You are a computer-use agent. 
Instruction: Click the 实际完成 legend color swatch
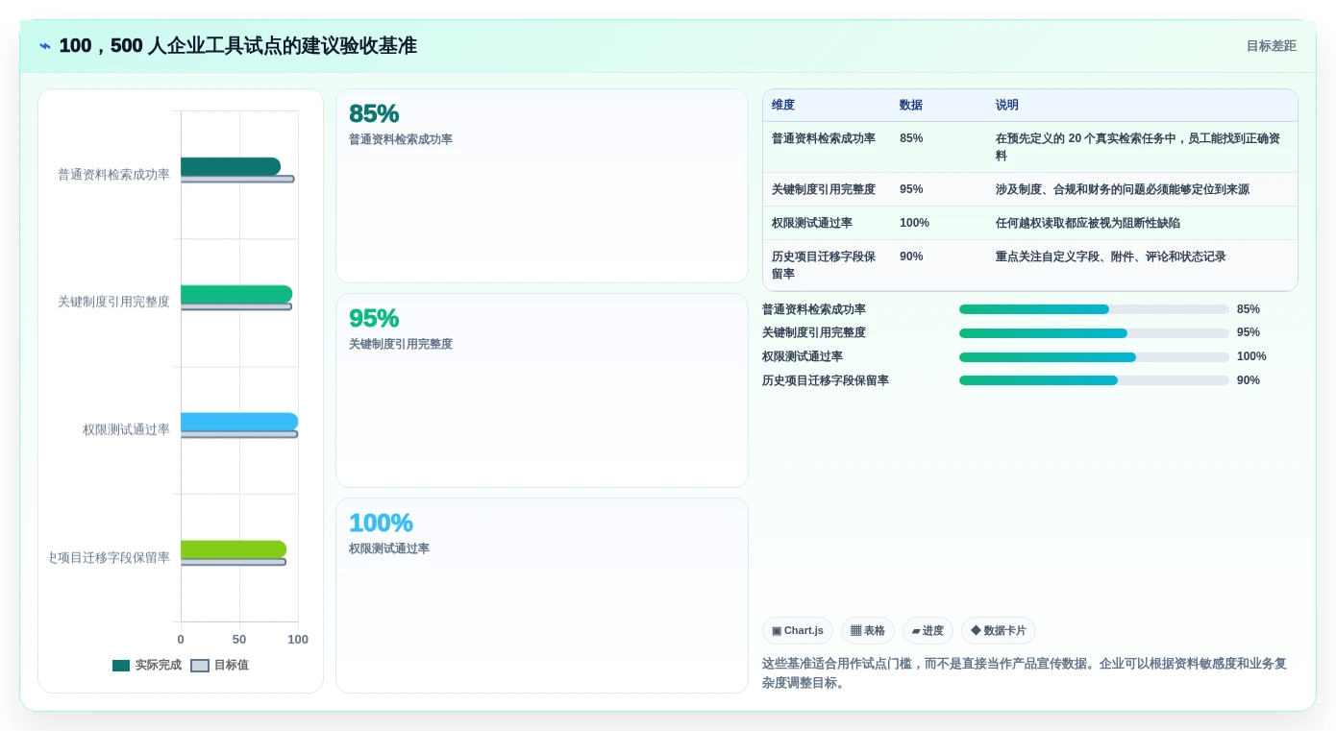(121, 665)
